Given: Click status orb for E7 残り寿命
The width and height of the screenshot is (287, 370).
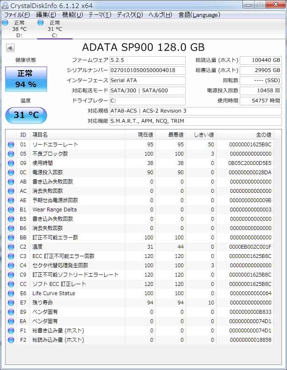Looking at the screenshot, I should [11, 303].
